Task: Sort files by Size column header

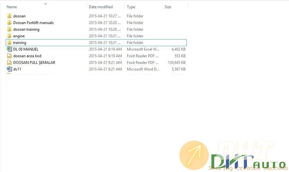Action: click(168, 7)
